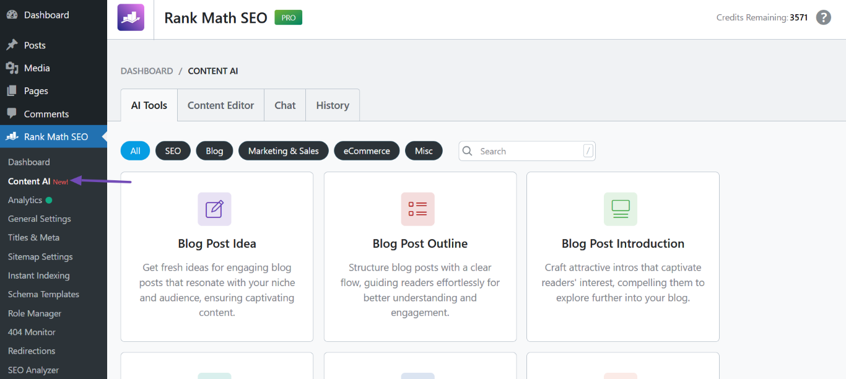This screenshot has width=846, height=379.
Task: Click the Rank Math SEO header title
Action: click(x=216, y=18)
